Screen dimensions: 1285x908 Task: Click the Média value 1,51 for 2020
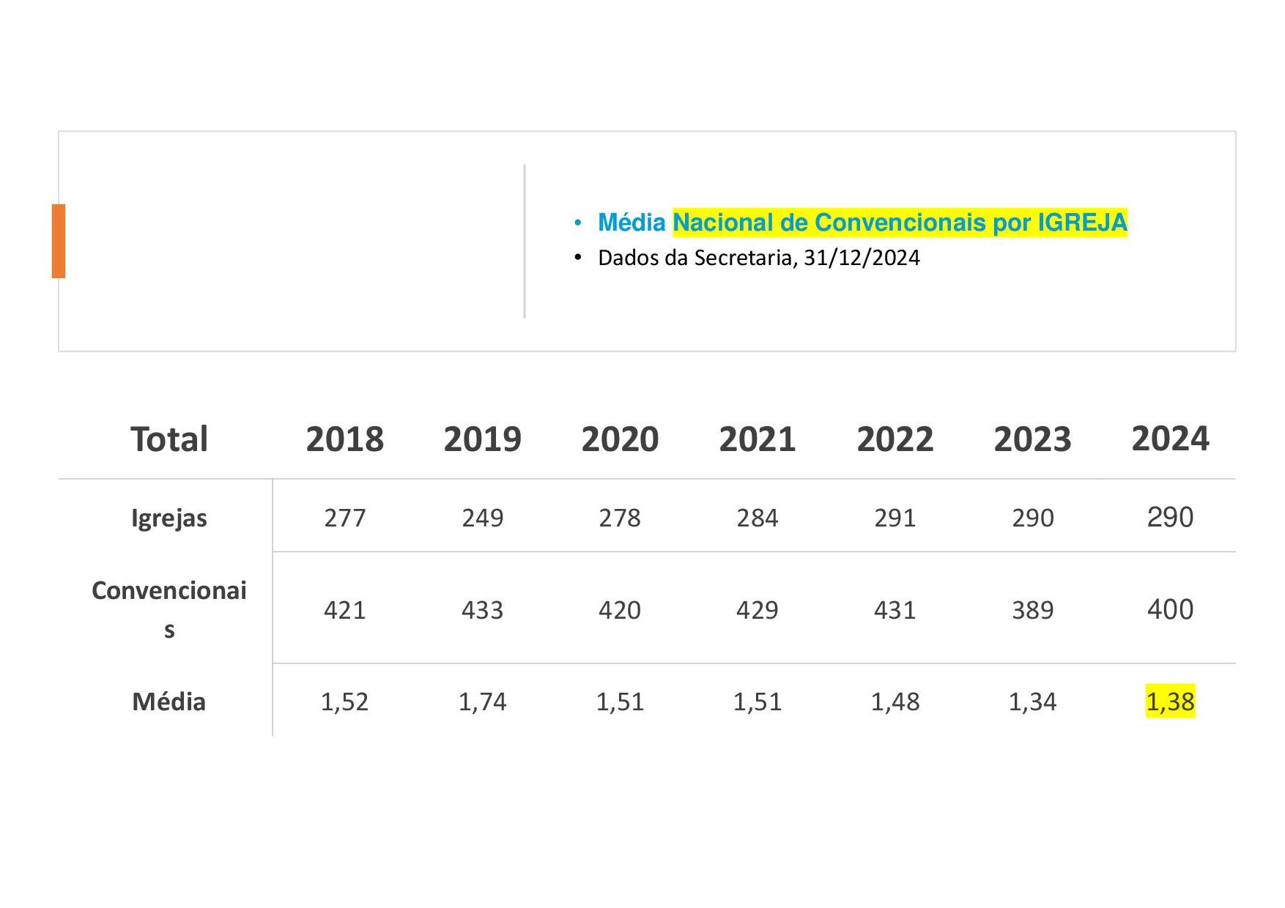(620, 702)
